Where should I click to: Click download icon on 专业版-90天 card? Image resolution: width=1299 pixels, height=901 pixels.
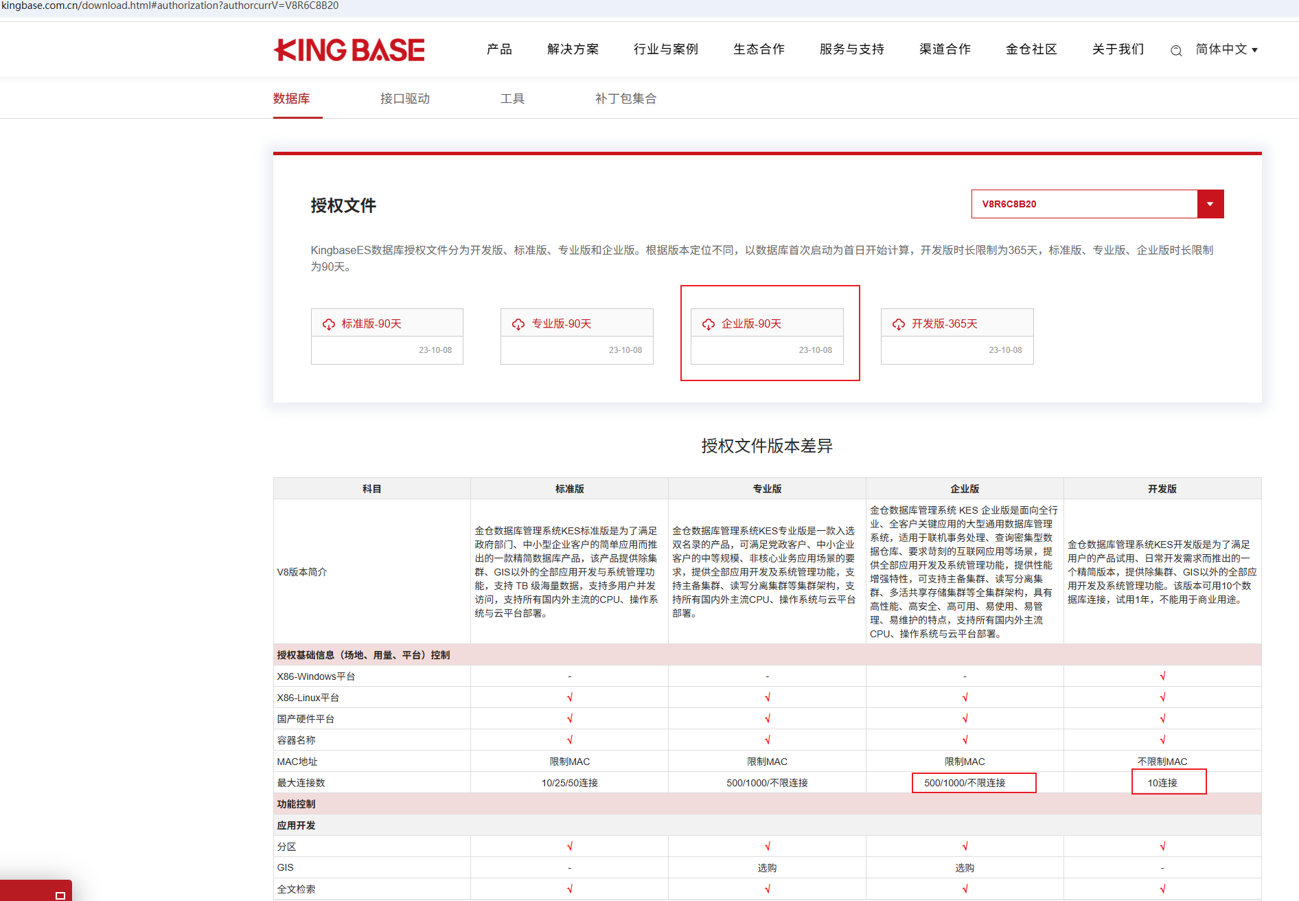pos(518,323)
